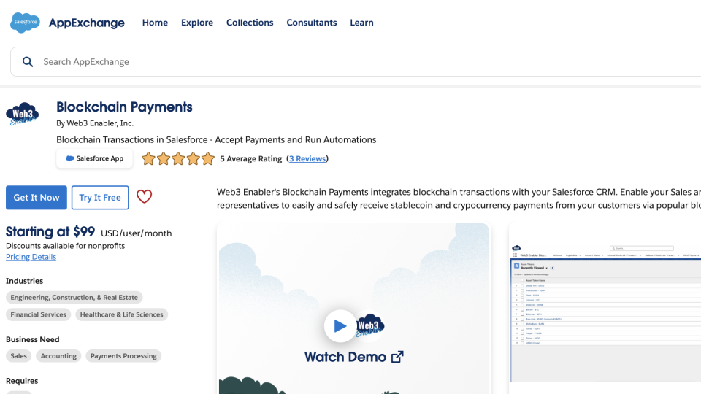
Task: Click the search magnifier icon
Action: (x=28, y=61)
